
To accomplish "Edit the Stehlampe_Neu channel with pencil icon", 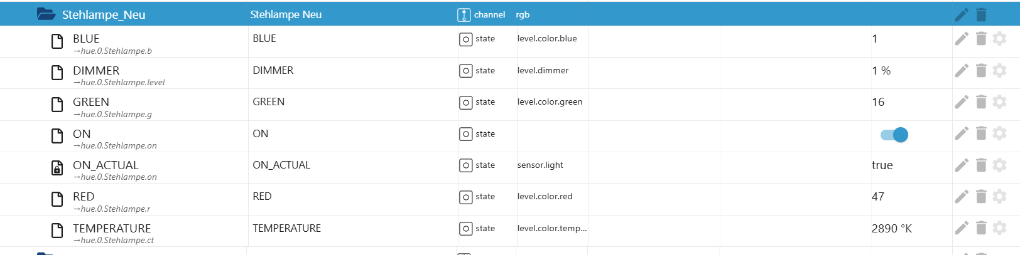I will pos(962,14).
